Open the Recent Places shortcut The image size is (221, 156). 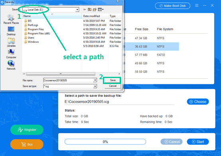11,19
